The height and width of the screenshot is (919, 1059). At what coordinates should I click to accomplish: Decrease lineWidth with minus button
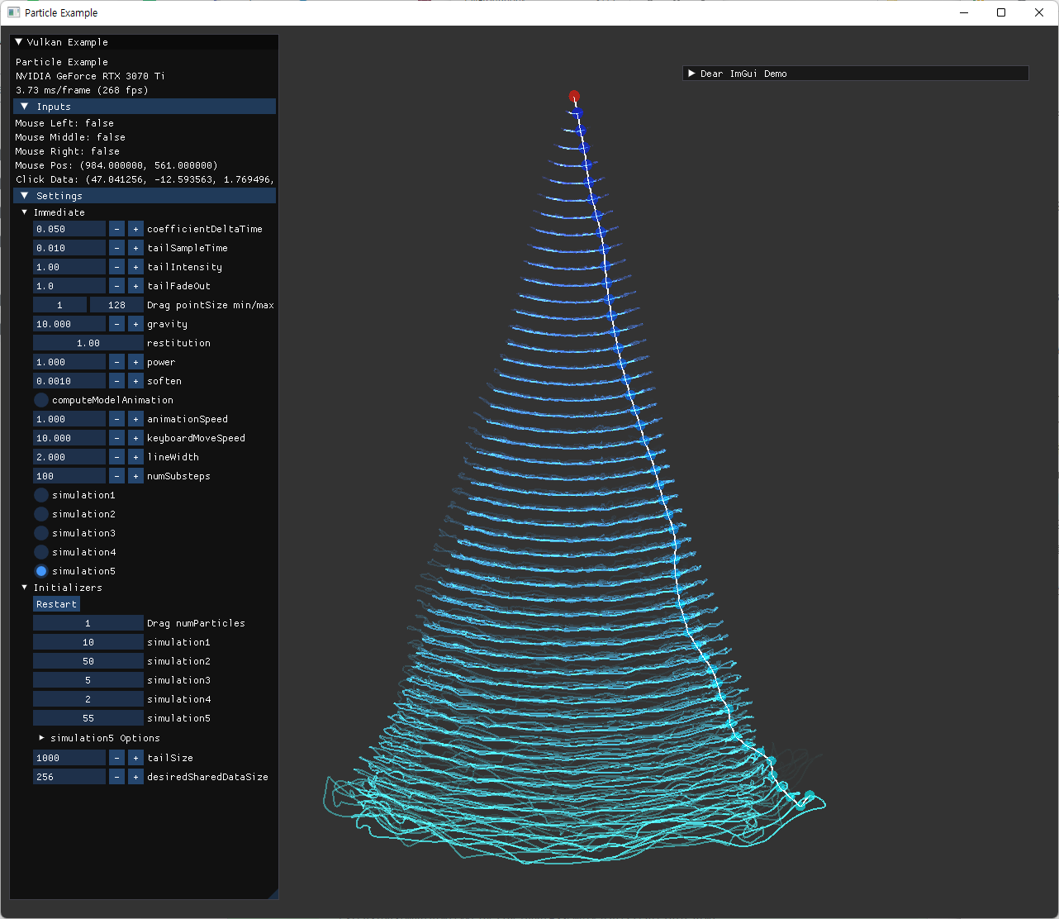click(x=116, y=457)
